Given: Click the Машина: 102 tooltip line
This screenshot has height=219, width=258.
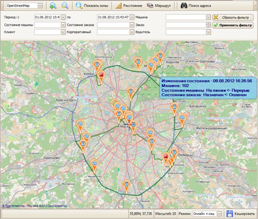Looking at the screenshot, I should click(175, 86).
